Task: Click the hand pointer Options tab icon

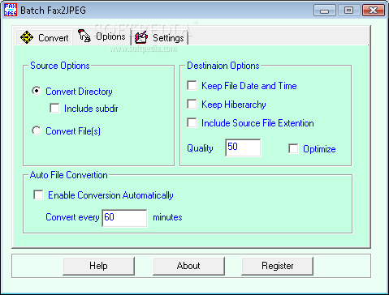Action: tap(84, 36)
